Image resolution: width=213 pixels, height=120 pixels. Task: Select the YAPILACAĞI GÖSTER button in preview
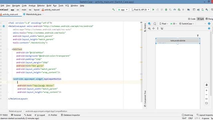(x=178, y=41)
